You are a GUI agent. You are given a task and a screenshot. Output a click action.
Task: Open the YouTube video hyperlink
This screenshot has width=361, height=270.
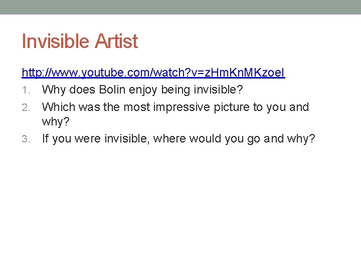[x=153, y=72]
